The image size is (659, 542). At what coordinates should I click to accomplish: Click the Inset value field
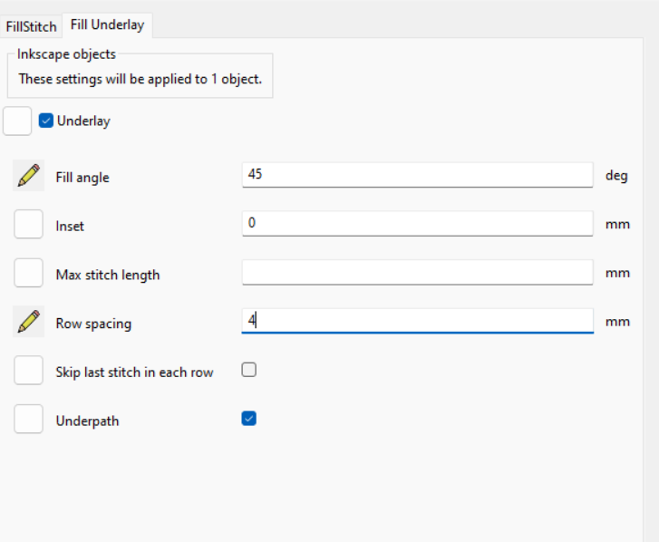coord(417,224)
